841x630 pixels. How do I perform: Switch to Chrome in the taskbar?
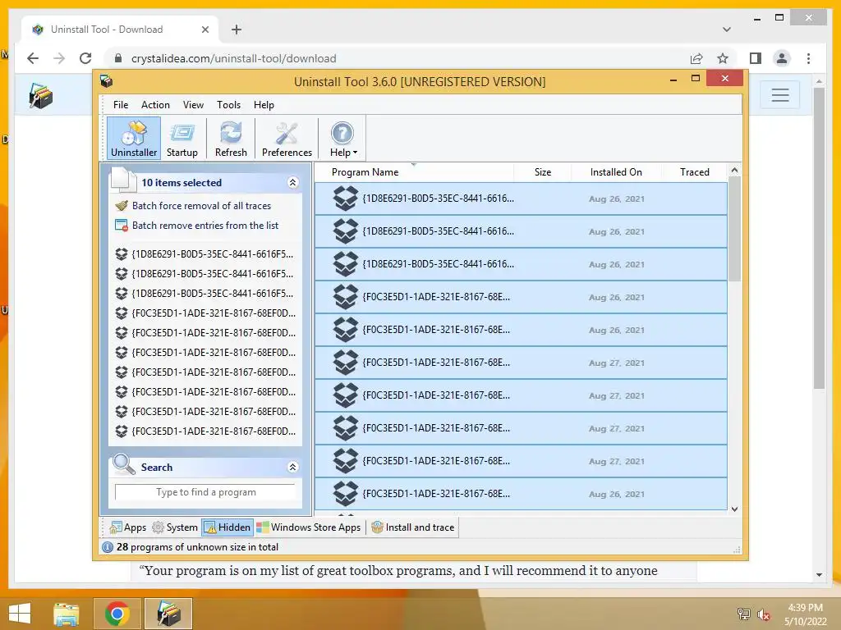pyautogui.click(x=117, y=614)
